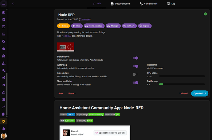Click the version v21.0.7 badge

click(x=67, y=115)
